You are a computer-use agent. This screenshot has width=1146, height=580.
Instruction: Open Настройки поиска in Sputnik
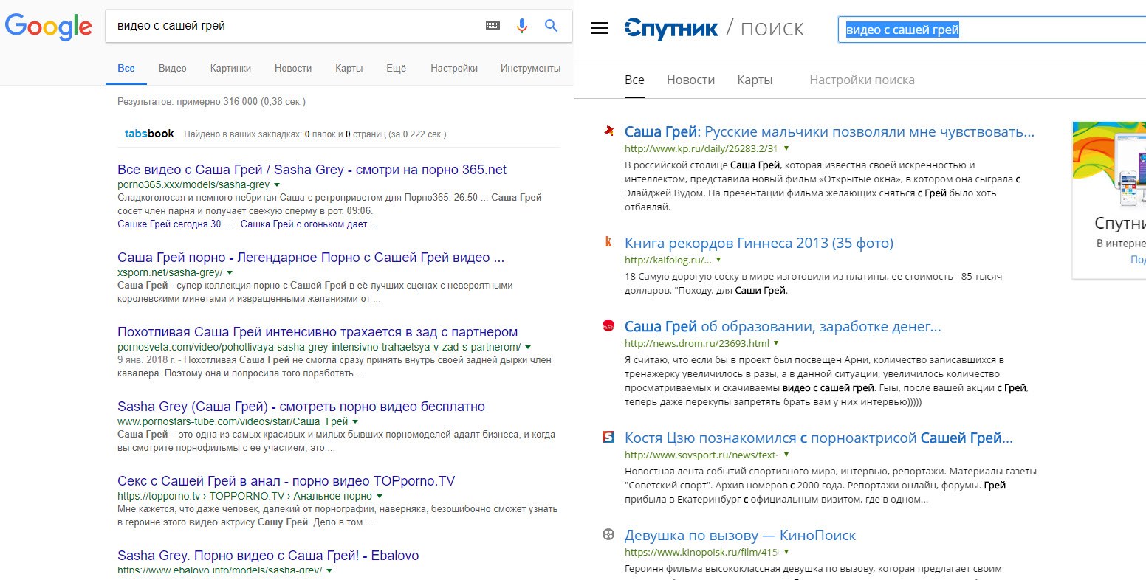coord(862,80)
